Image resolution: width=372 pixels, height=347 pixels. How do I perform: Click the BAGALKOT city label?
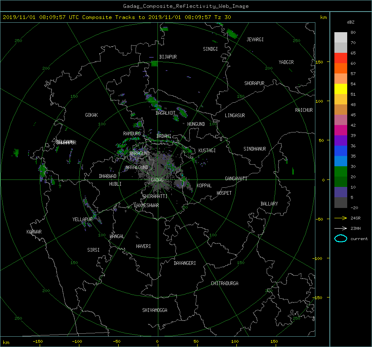(x=165, y=113)
